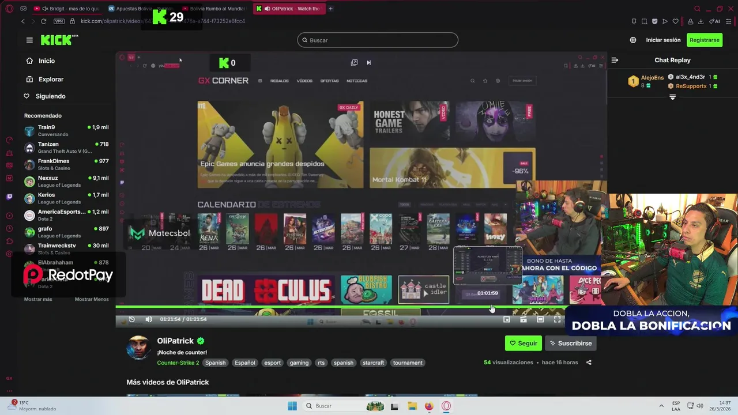The width and height of the screenshot is (738, 415).
Task: Click the starcraft tag
Action: point(373,363)
